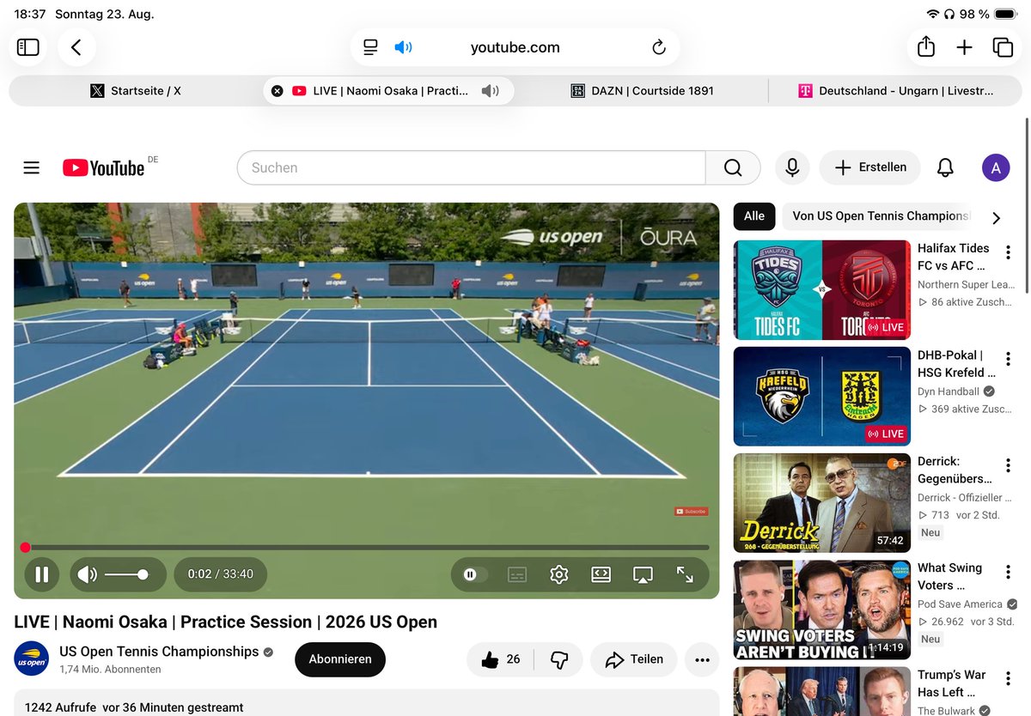Show the tab overview
Image resolution: width=1031 pixels, height=716 pixels.
(1003, 47)
